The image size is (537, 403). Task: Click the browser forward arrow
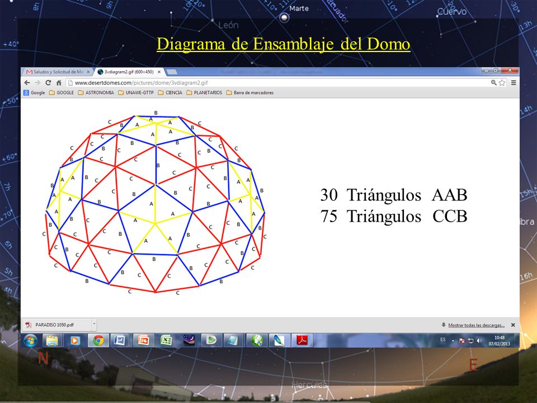coord(37,83)
